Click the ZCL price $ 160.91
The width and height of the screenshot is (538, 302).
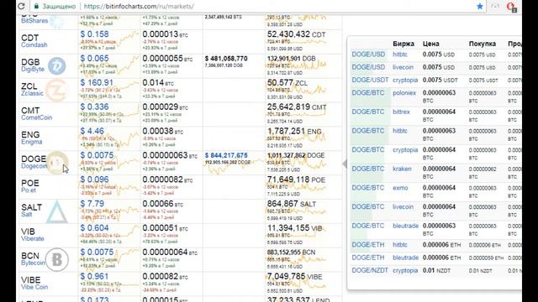pyautogui.click(x=97, y=82)
